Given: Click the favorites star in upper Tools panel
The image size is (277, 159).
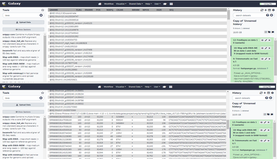Looking at the screenshot, I should [x=43, y=10].
